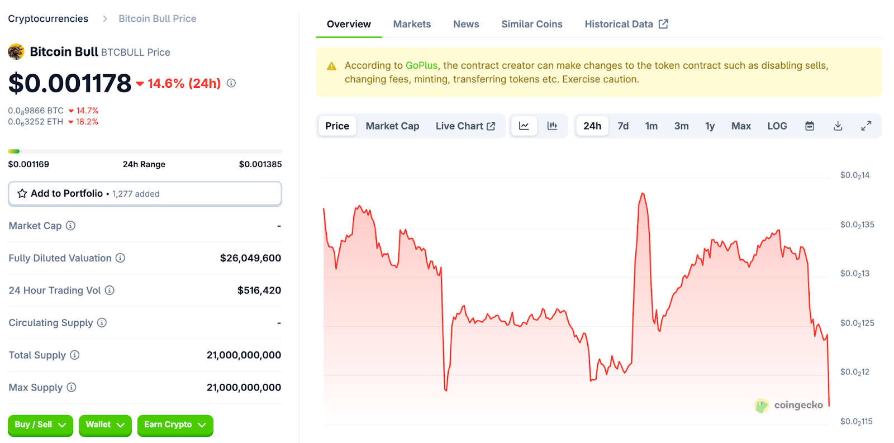Viewport: 894px width, 443px height.
Task: Expand the Earn Crypto dropdown
Action: click(175, 425)
